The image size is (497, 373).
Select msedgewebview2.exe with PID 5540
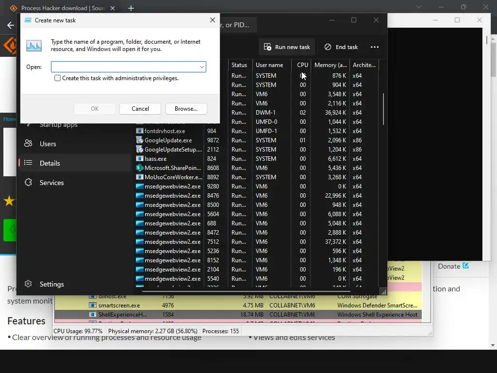pos(257,278)
